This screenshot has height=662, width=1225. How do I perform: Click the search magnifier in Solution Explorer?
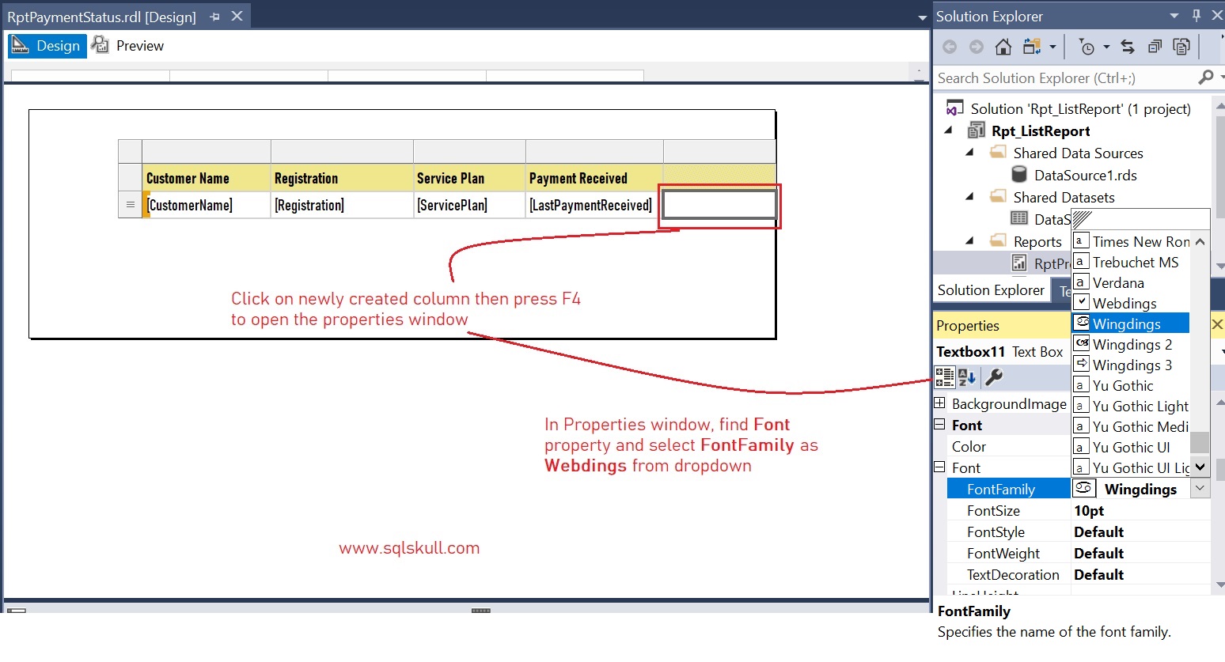coord(1207,78)
